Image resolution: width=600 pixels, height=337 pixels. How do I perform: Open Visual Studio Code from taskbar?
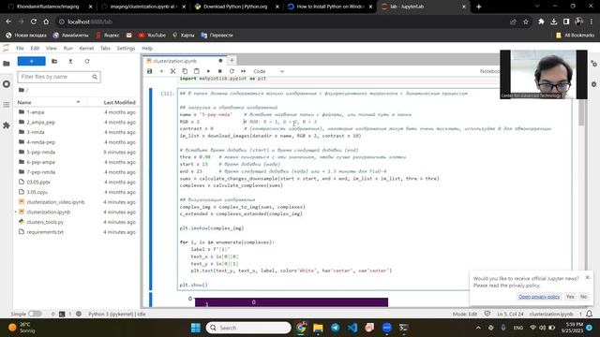(352, 328)
